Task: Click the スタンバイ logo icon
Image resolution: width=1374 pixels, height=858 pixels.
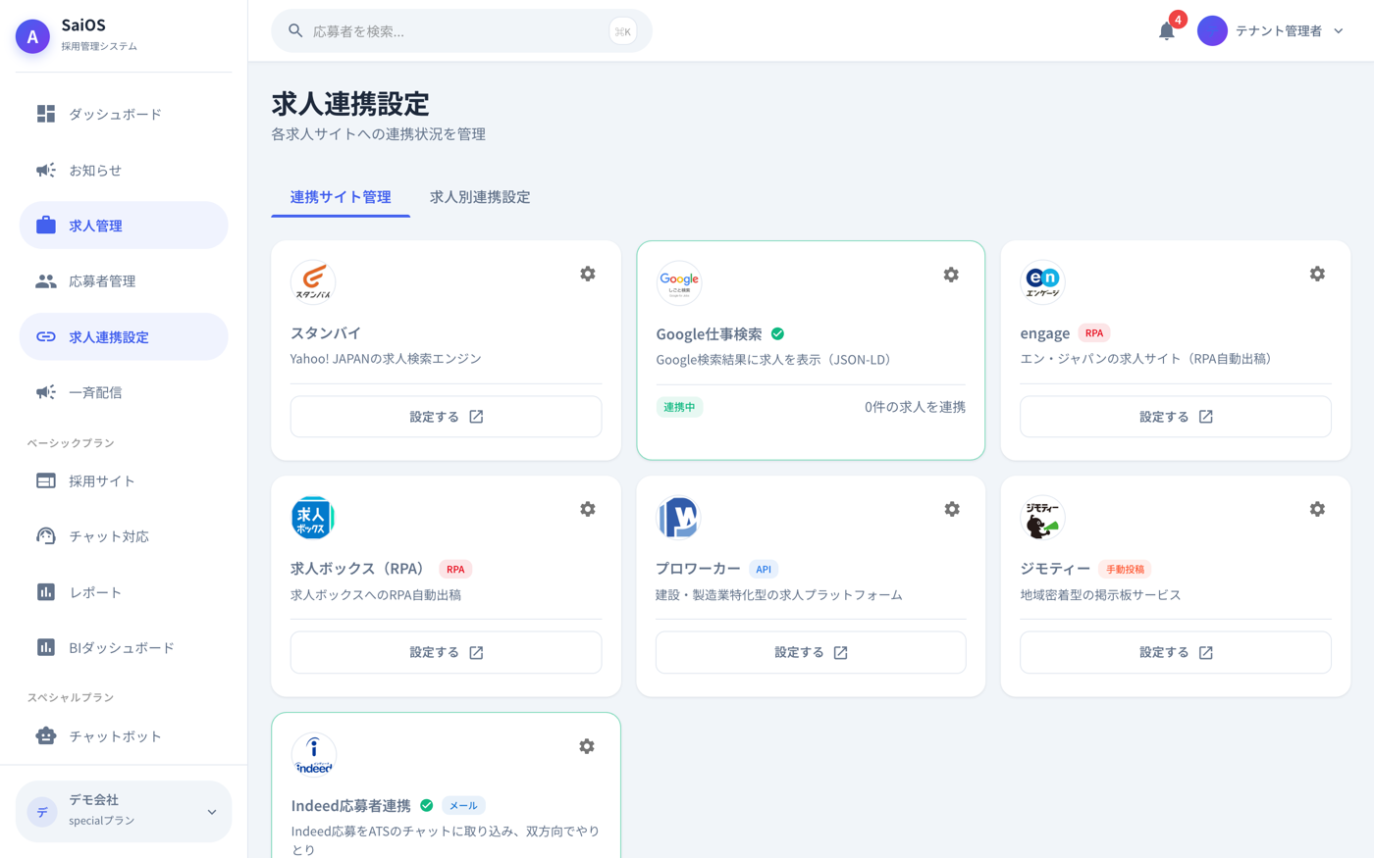Action: [313, 282]
